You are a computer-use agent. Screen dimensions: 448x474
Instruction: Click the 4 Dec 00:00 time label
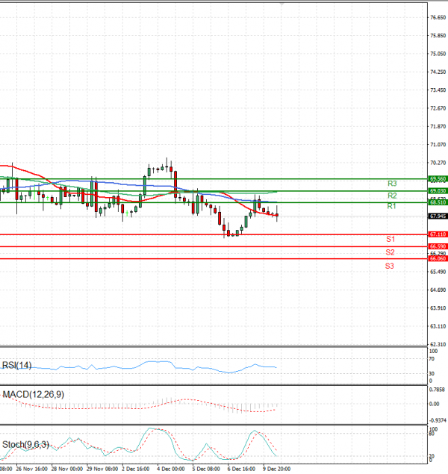click(171, 469)
